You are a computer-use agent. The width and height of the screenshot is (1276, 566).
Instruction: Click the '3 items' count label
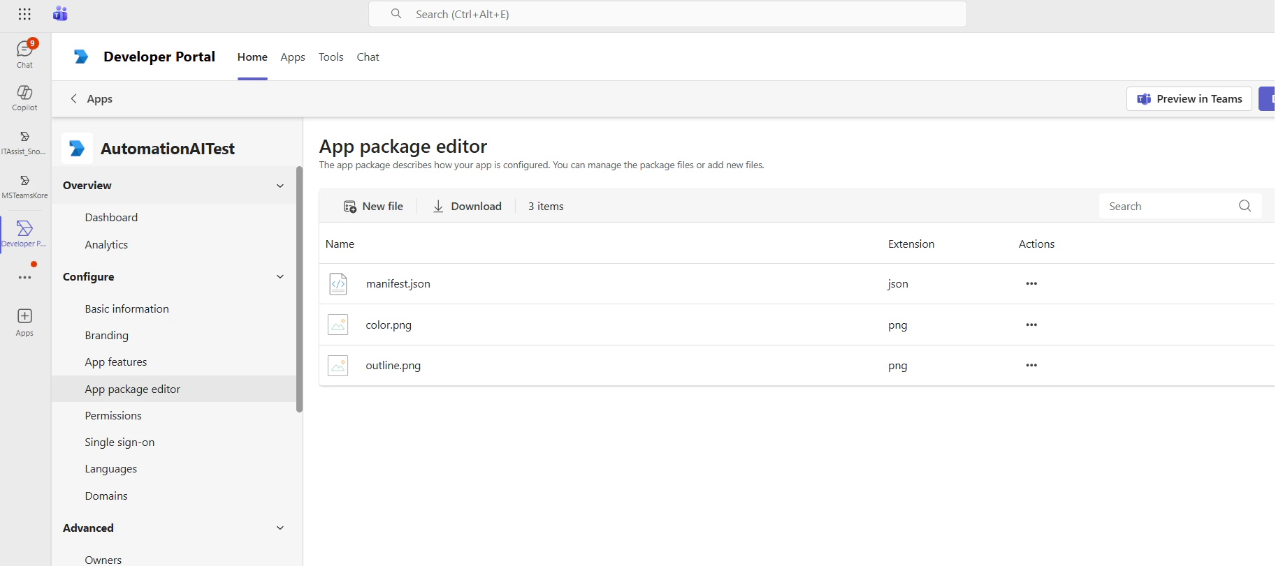[546, 206]
